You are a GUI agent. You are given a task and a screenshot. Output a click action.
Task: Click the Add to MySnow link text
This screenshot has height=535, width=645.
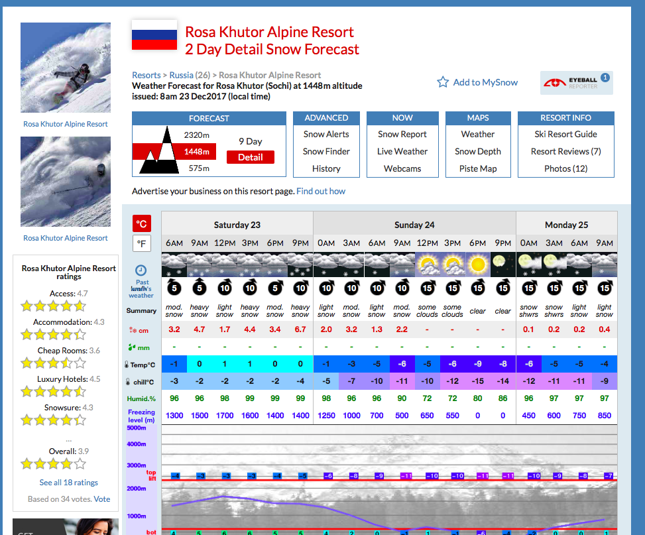[485, 82]
